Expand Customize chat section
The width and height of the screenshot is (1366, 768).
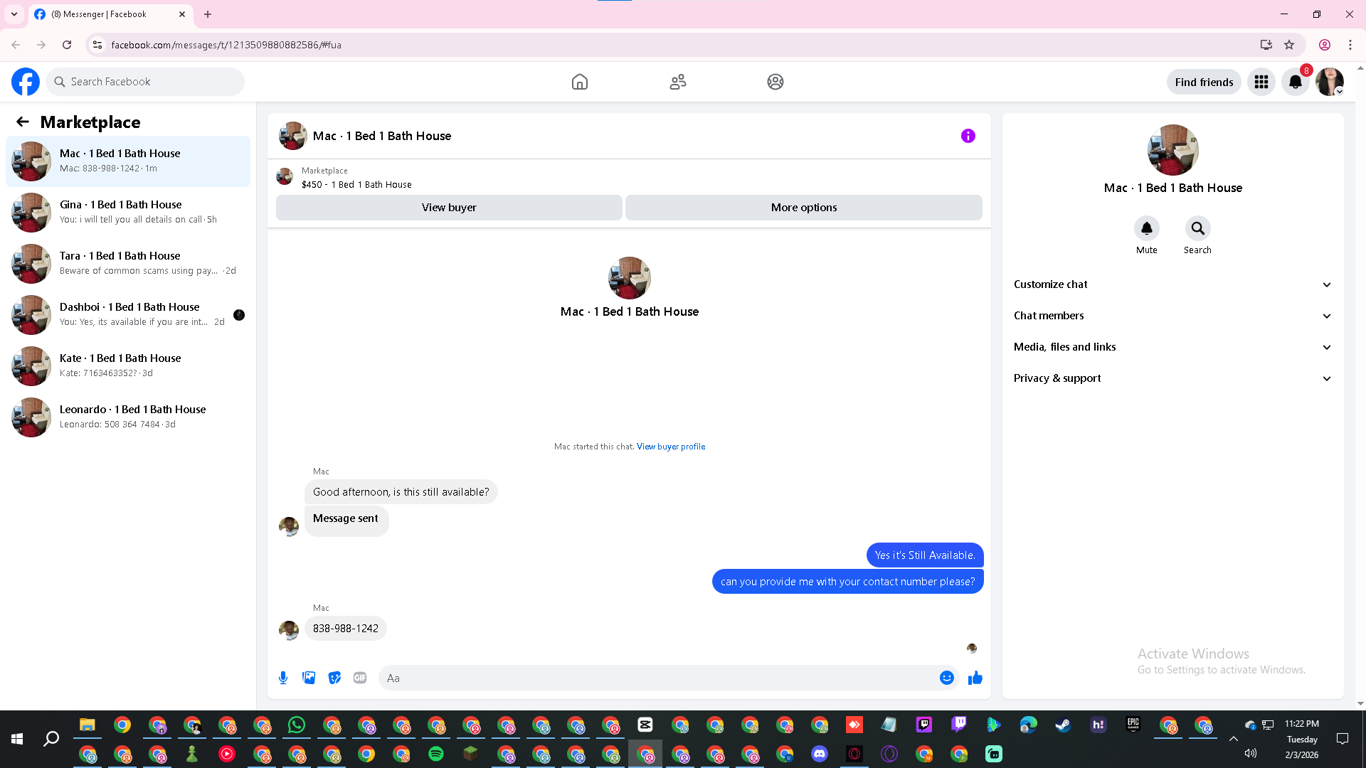[x=1172, y=284]
